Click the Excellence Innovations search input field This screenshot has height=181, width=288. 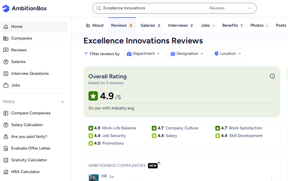152,8
